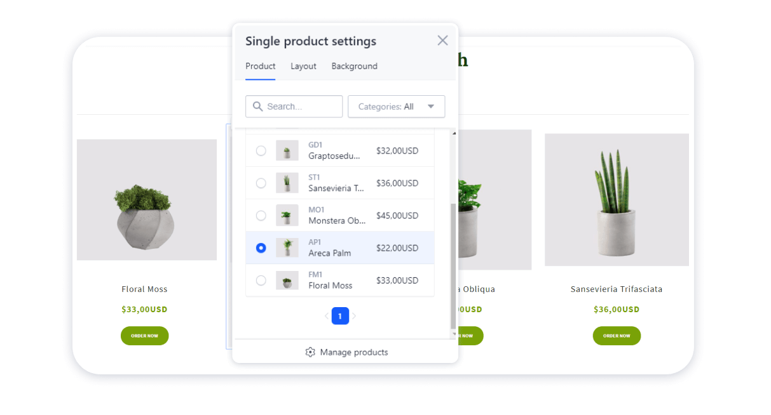771x415 pixels.
Task: Click the search magnifier icon
Action: [257, 106]
